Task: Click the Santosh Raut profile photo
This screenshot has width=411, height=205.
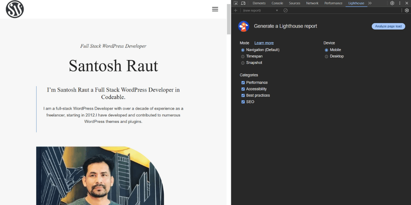Action: pyautogui.click(x=100, y=176)
